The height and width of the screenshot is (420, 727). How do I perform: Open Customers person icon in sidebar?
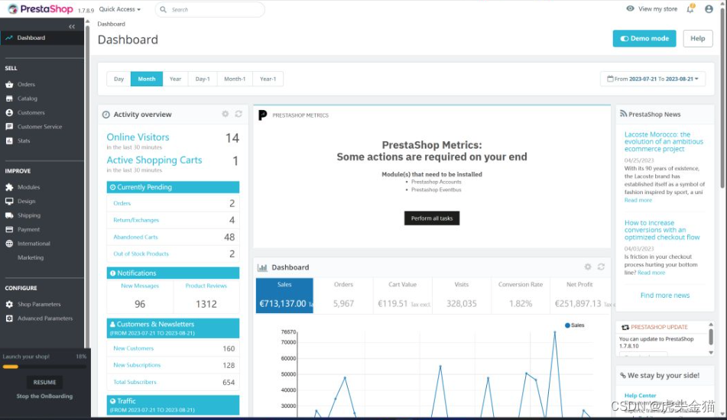click(x=9, y=112)
